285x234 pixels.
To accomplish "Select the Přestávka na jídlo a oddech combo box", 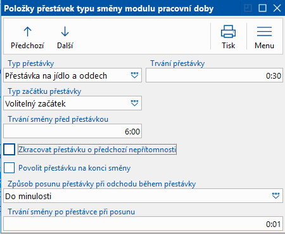I will click(x=72, y=75).
